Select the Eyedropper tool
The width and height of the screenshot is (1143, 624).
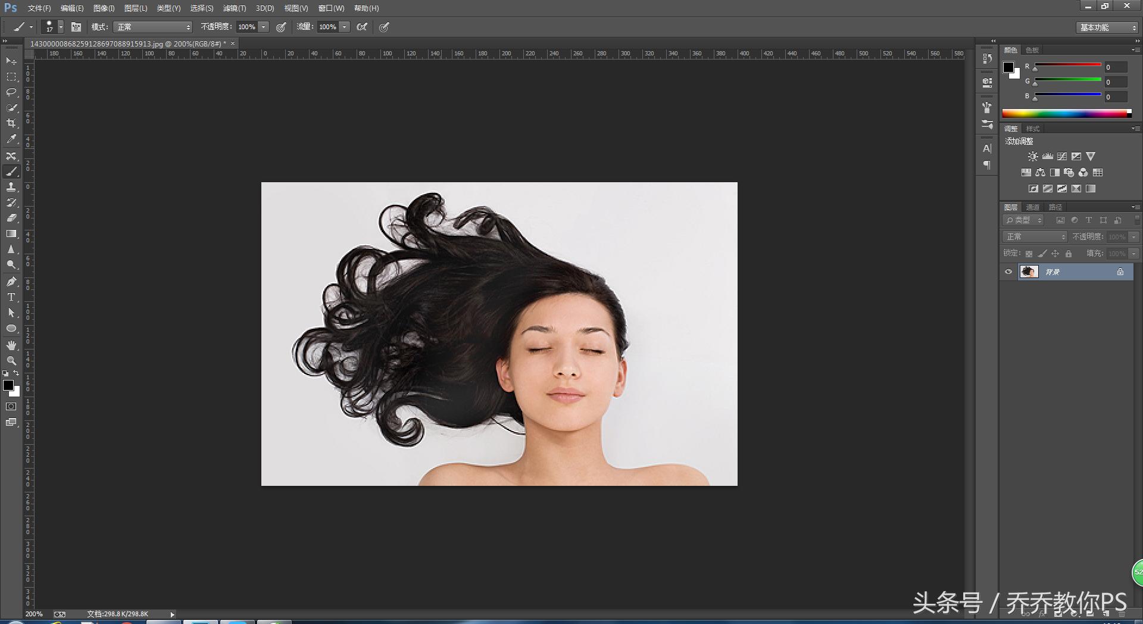11,139
